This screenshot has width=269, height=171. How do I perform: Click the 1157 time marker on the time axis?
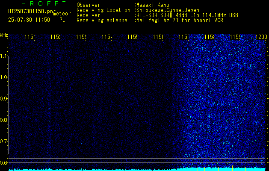pyautogui.click(x=184, y=37)
